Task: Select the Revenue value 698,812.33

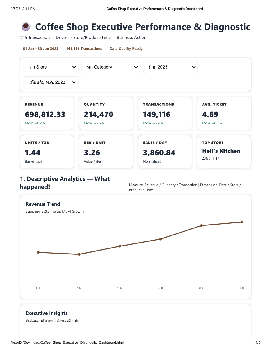Action: (x=45, y=114)
